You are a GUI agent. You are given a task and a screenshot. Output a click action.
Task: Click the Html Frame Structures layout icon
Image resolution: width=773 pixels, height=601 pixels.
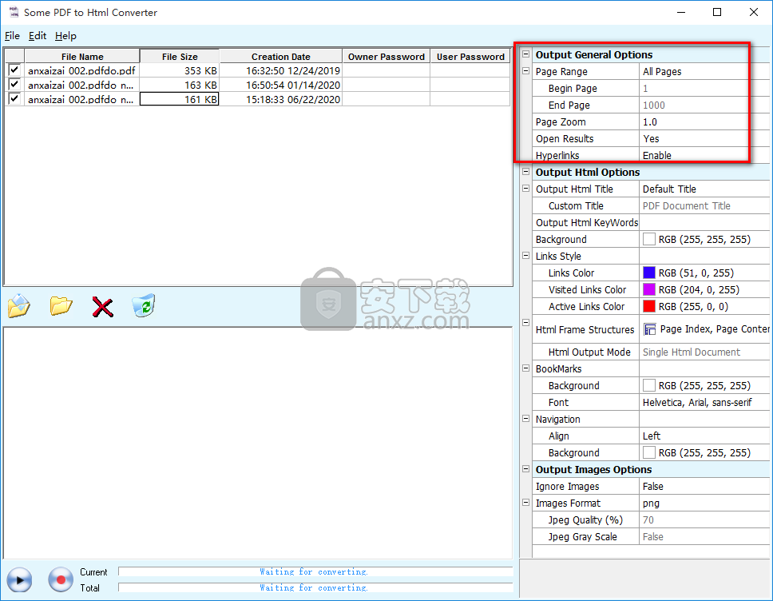coord(650,329)
